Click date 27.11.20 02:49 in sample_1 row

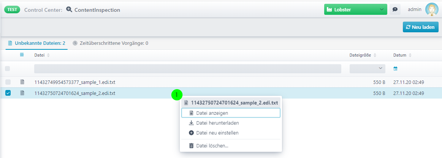pos(409,82)
